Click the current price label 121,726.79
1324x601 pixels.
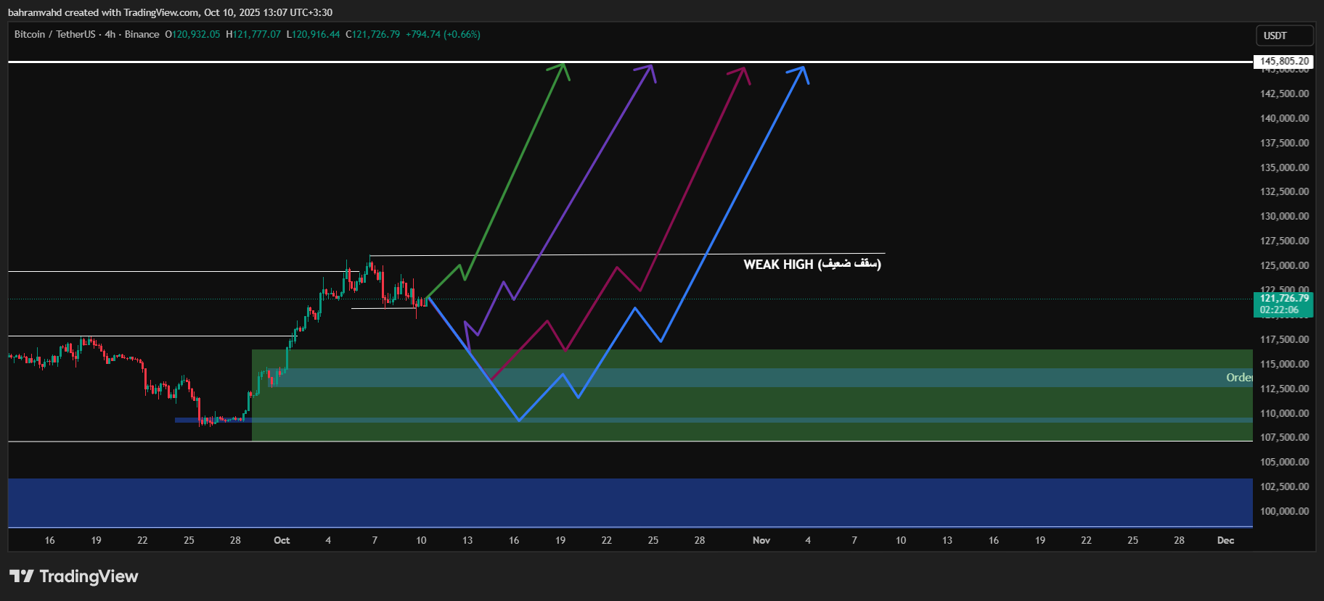click(1283, 299)
